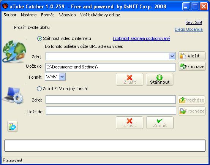210x165 pixels.
Task: Click the Vložit paste button
Action: coord(192,56)
